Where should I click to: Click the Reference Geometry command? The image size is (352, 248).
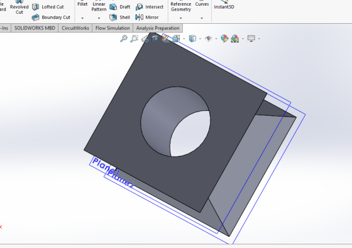[x=181, y=6]
